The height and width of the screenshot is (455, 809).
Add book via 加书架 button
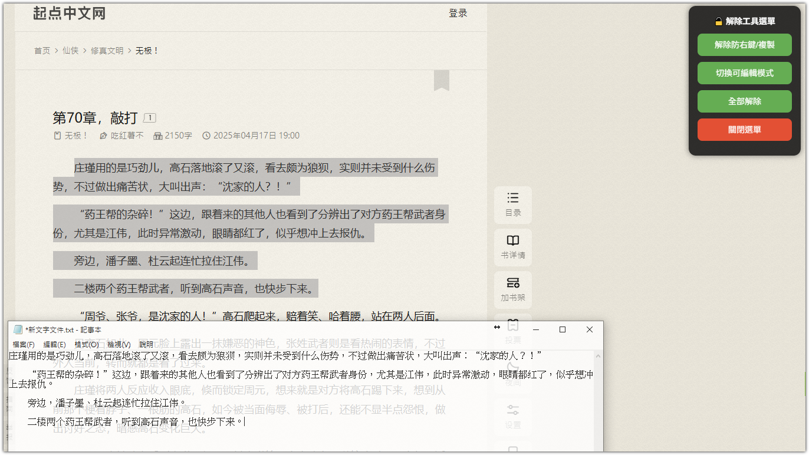coord(513,289)
